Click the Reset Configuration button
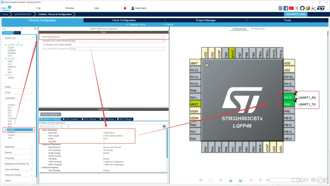 [51, 114]
